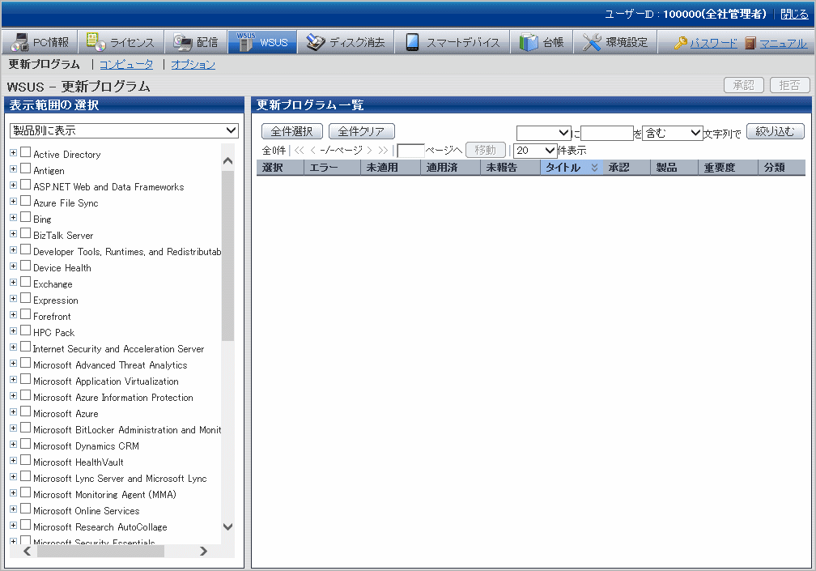Viewport: 816px width, 571px height.
Task: Open the コンピュータ link
Action: pos(126,64)
